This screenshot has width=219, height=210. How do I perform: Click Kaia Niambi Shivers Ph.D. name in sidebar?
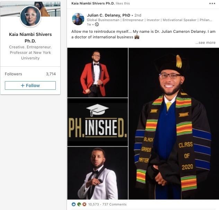coord(30,37)
